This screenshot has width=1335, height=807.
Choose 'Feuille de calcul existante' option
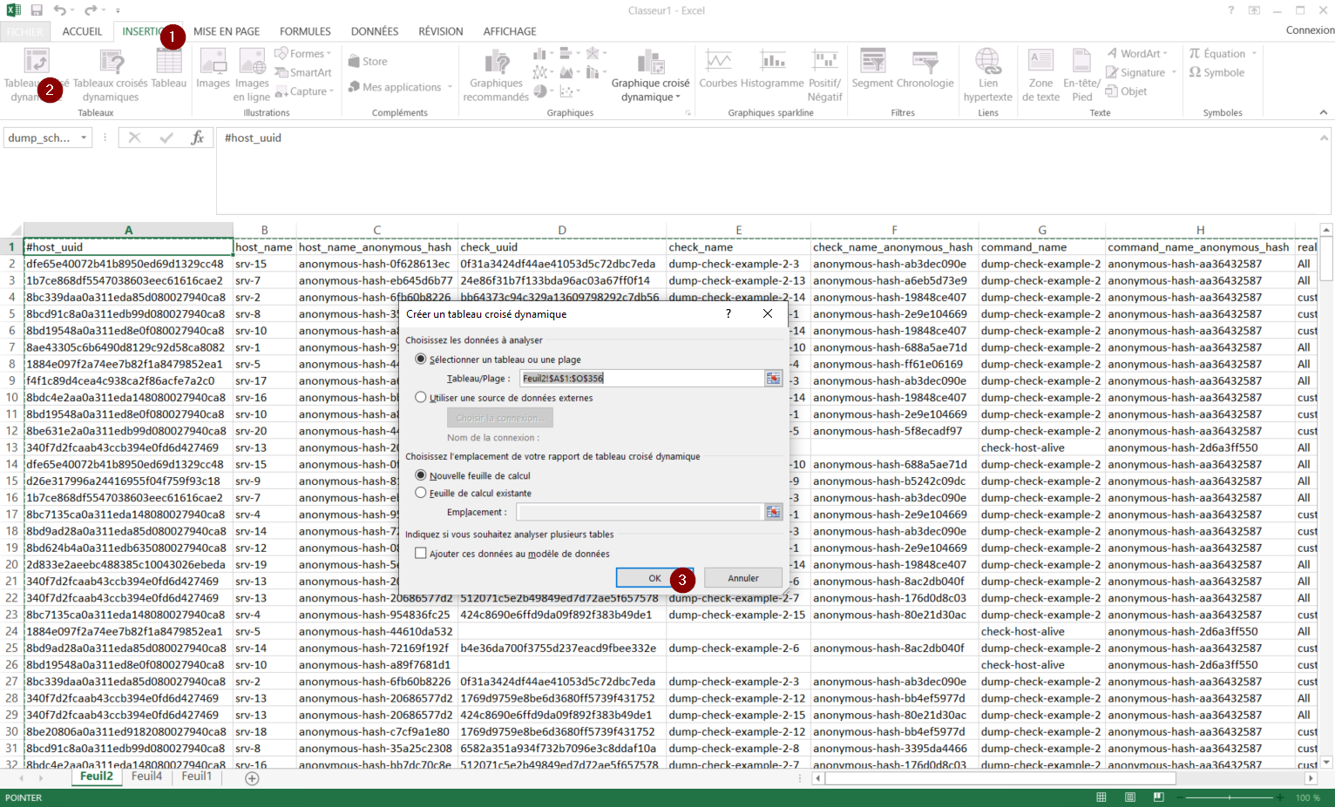(422, 493)
